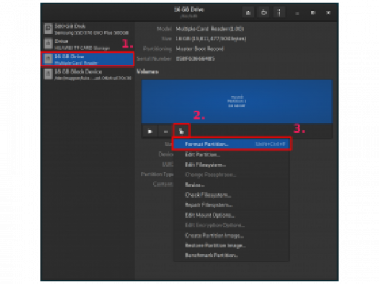Image resolution: width=379 pixels, height=284 pixels.
Task: Choose Format Partition menu entry
Action: (232, 144)
